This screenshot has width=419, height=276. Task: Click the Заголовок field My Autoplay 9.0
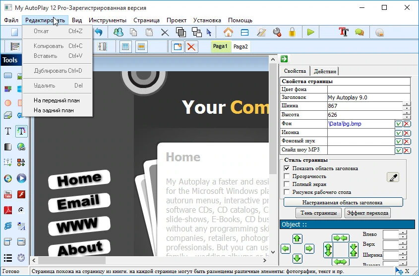tap(369, 97)
